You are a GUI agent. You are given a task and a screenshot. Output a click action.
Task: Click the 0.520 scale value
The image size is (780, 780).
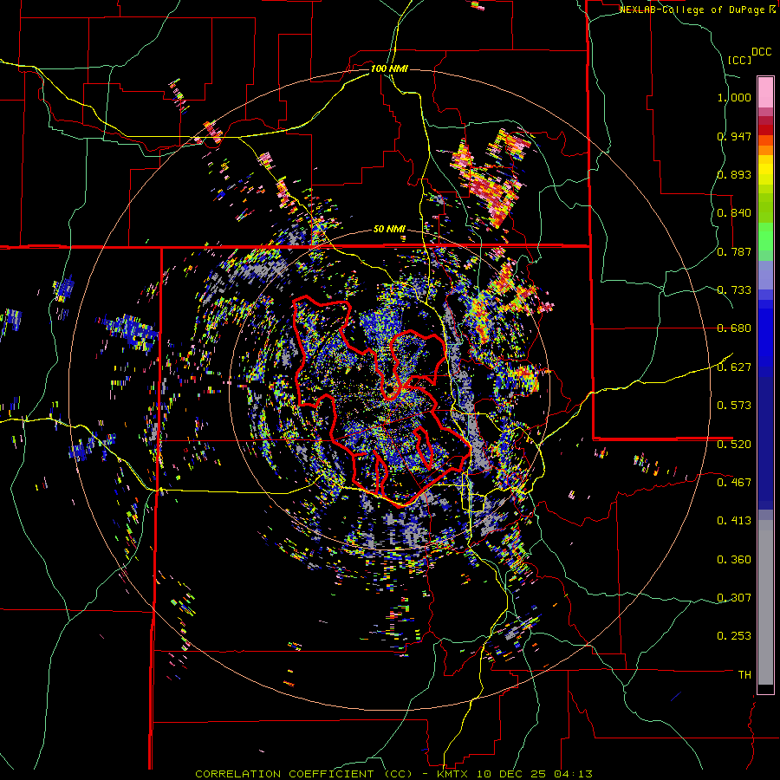[734, 445]
